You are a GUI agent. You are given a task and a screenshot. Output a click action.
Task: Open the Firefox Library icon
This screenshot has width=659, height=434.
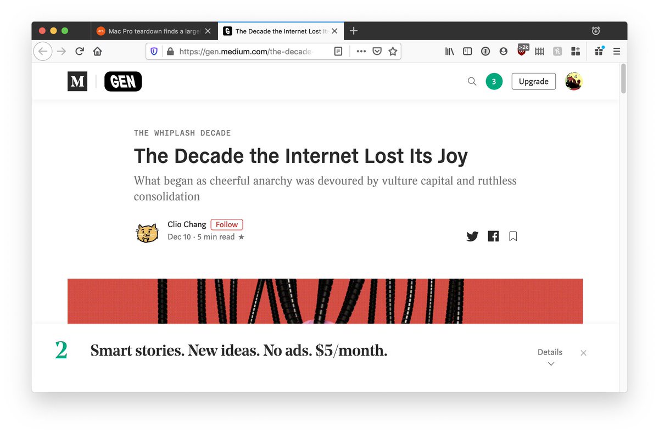click(x=450, y=51)
